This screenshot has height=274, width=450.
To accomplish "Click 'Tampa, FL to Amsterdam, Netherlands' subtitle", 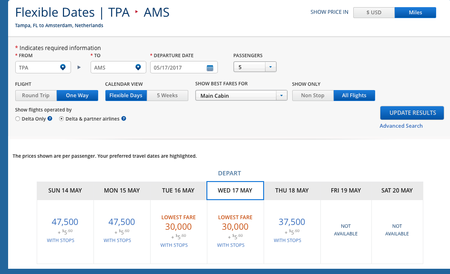I will pos(59,26).
